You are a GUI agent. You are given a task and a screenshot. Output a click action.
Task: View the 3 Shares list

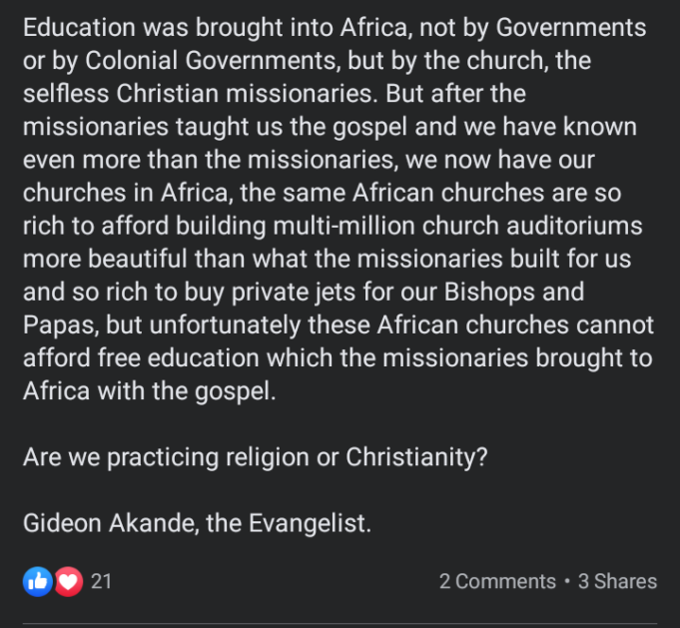[617, 581]
